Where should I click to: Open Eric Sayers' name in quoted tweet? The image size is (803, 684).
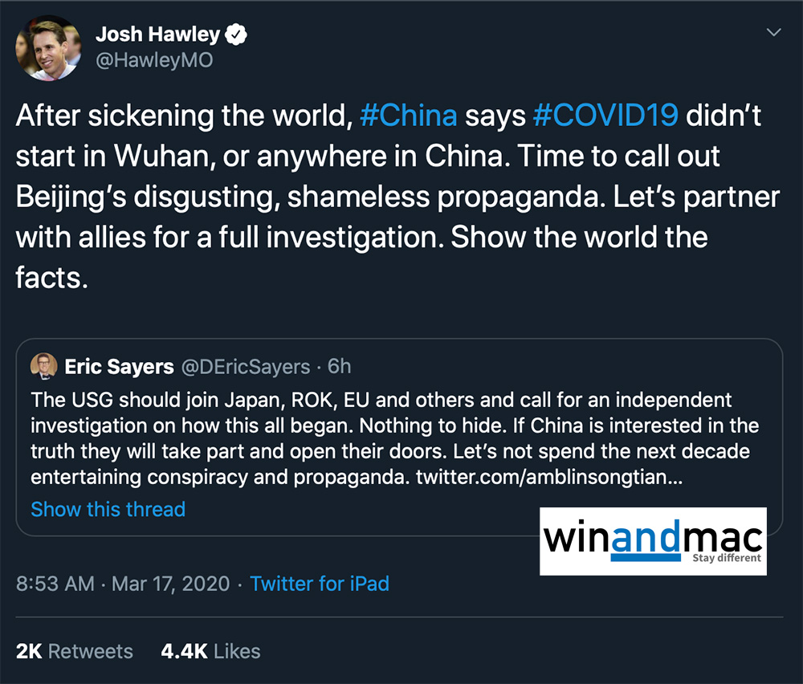pos(119,367)
